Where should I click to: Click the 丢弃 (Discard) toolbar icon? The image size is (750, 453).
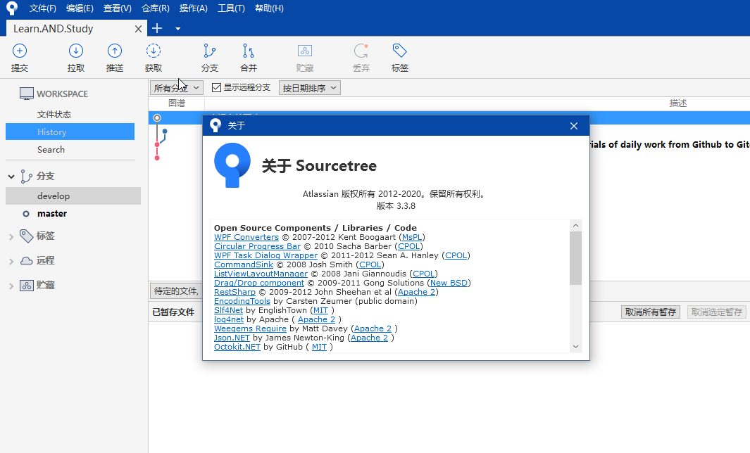[361, 51]
